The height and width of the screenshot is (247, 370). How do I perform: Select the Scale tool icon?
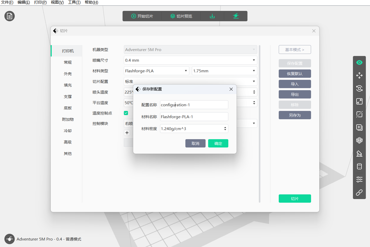359,101
